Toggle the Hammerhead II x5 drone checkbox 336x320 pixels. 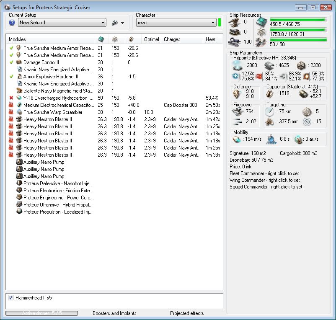[10, 297]
